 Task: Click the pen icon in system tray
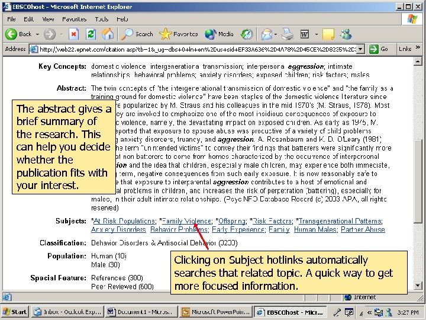coord(337,312)
